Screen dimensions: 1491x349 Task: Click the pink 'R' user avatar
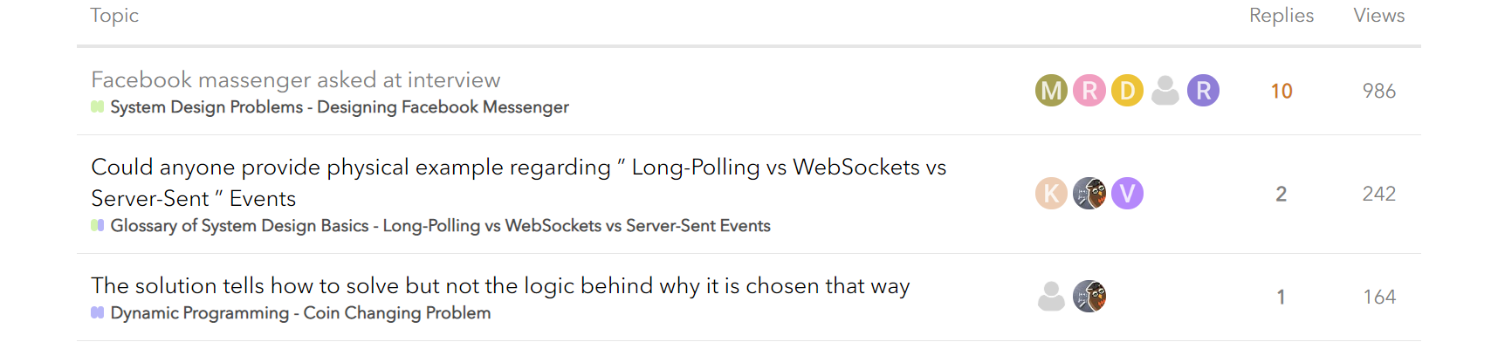click(1089, 91)
